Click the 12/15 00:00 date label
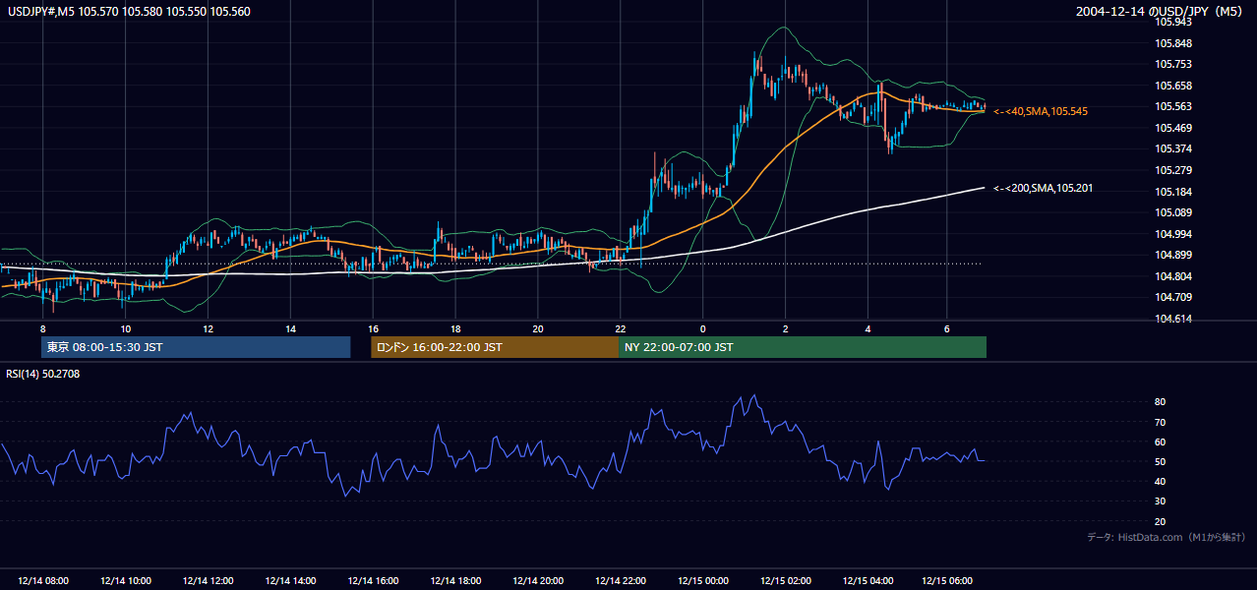Screen dimensions: 1257x590 coord(703,581)
